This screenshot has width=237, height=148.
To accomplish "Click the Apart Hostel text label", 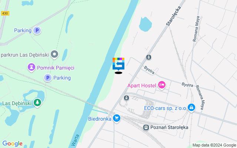I will pos(141,85).
